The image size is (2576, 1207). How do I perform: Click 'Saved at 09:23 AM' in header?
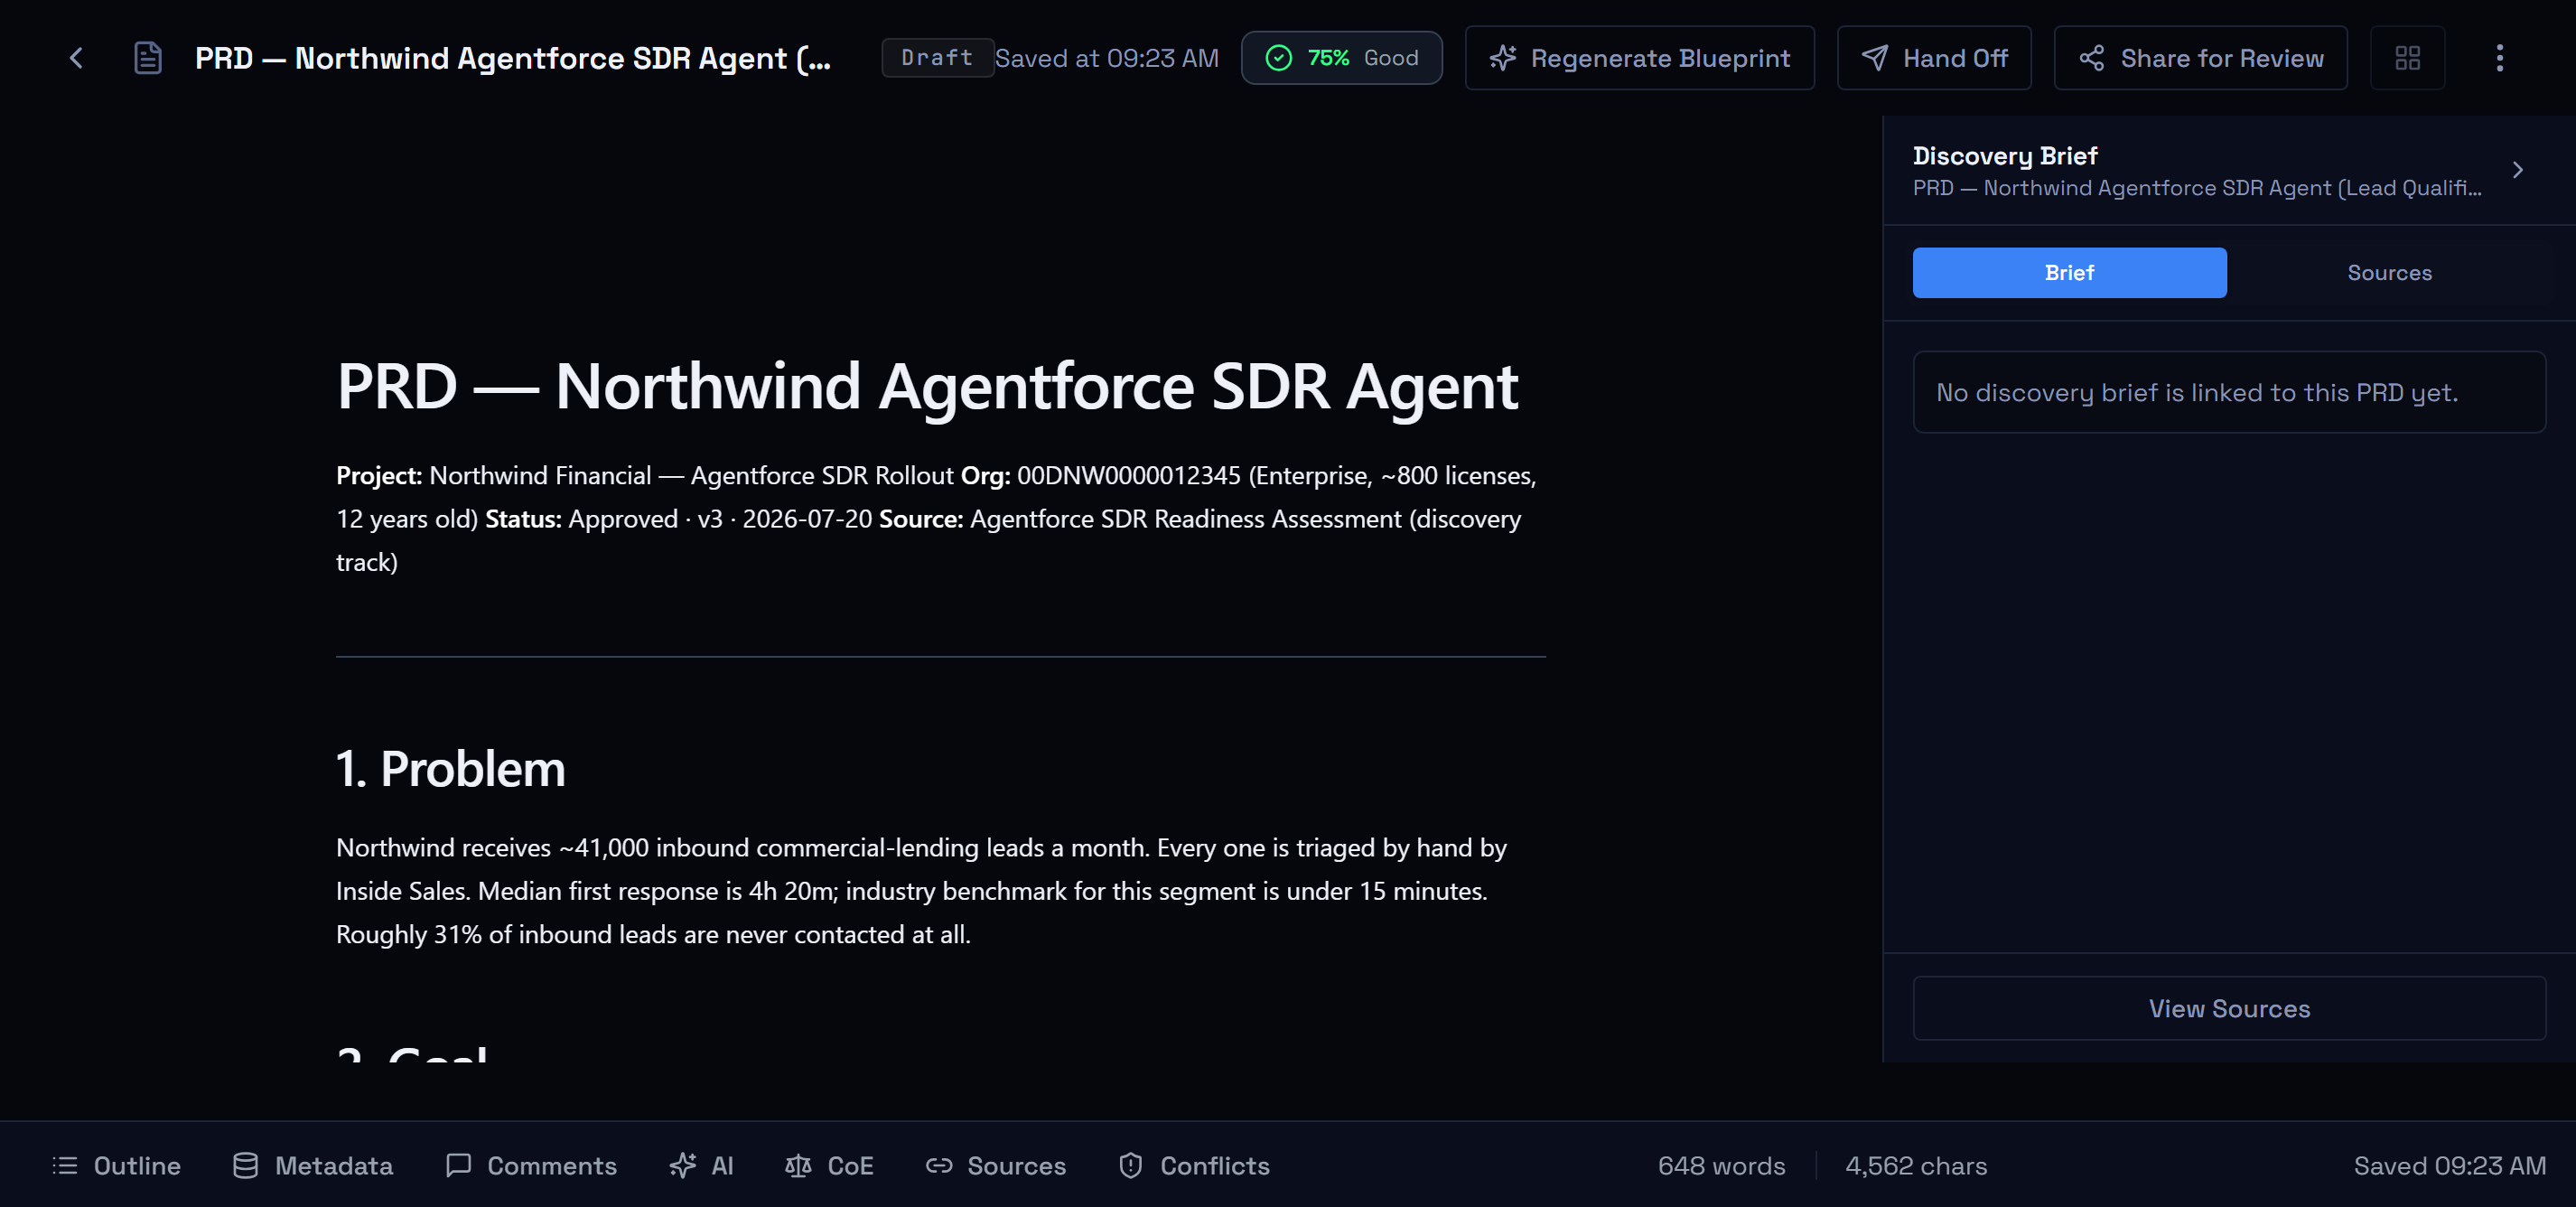click(x=1106, y=58)
